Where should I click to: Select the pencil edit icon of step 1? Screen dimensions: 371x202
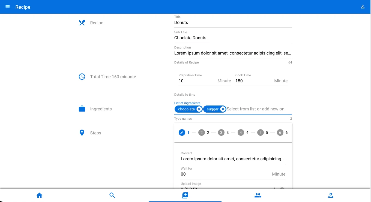[x=182, y=132]
